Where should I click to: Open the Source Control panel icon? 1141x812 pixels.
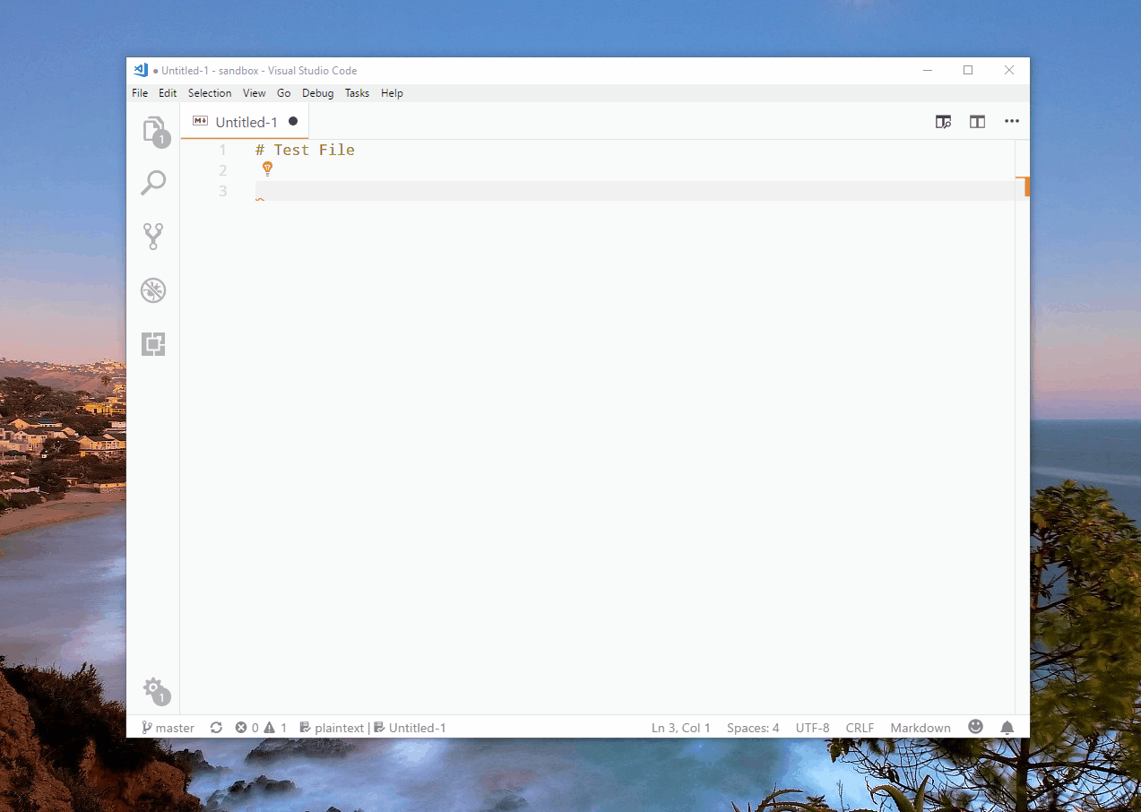click(153, 236)
